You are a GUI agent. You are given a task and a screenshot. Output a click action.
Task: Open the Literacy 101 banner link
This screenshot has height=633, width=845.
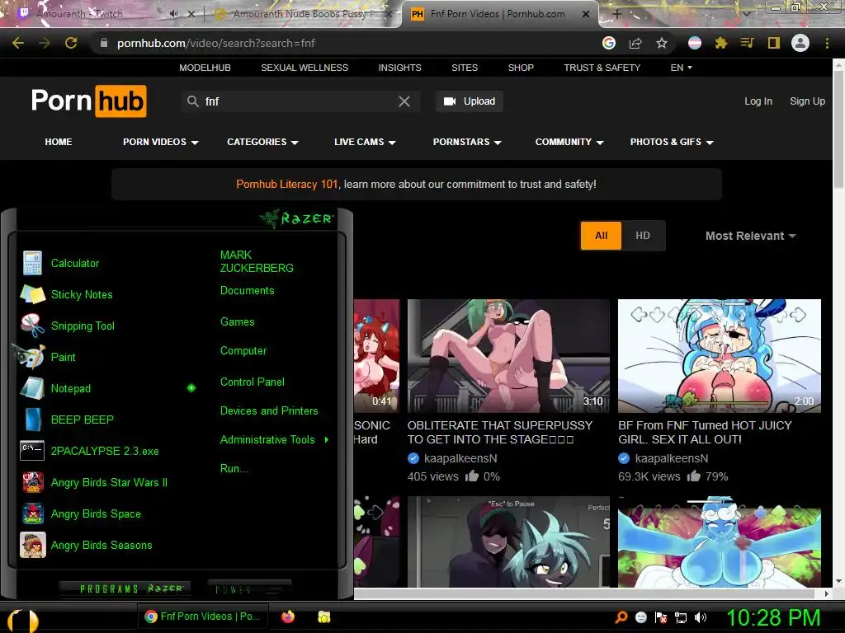(x=286, y=184)
